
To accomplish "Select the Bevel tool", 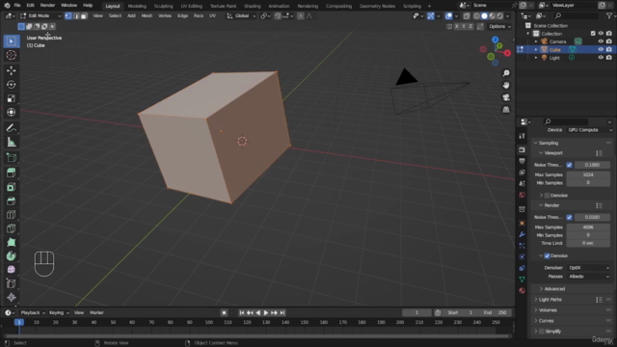I will click(x=11, y=200).
